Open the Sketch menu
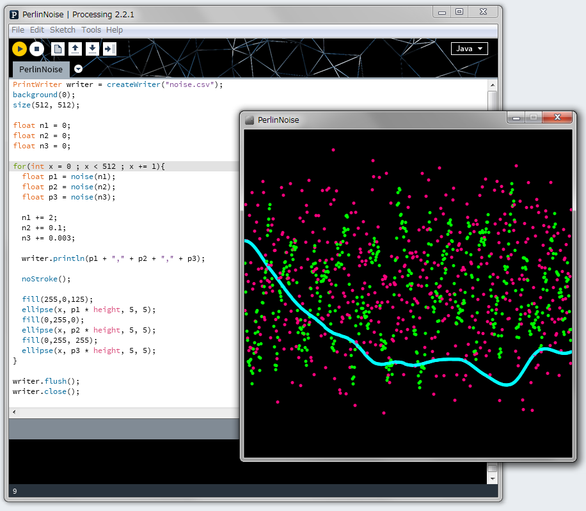Screen dimensions: 586x511 coord(62,30)
